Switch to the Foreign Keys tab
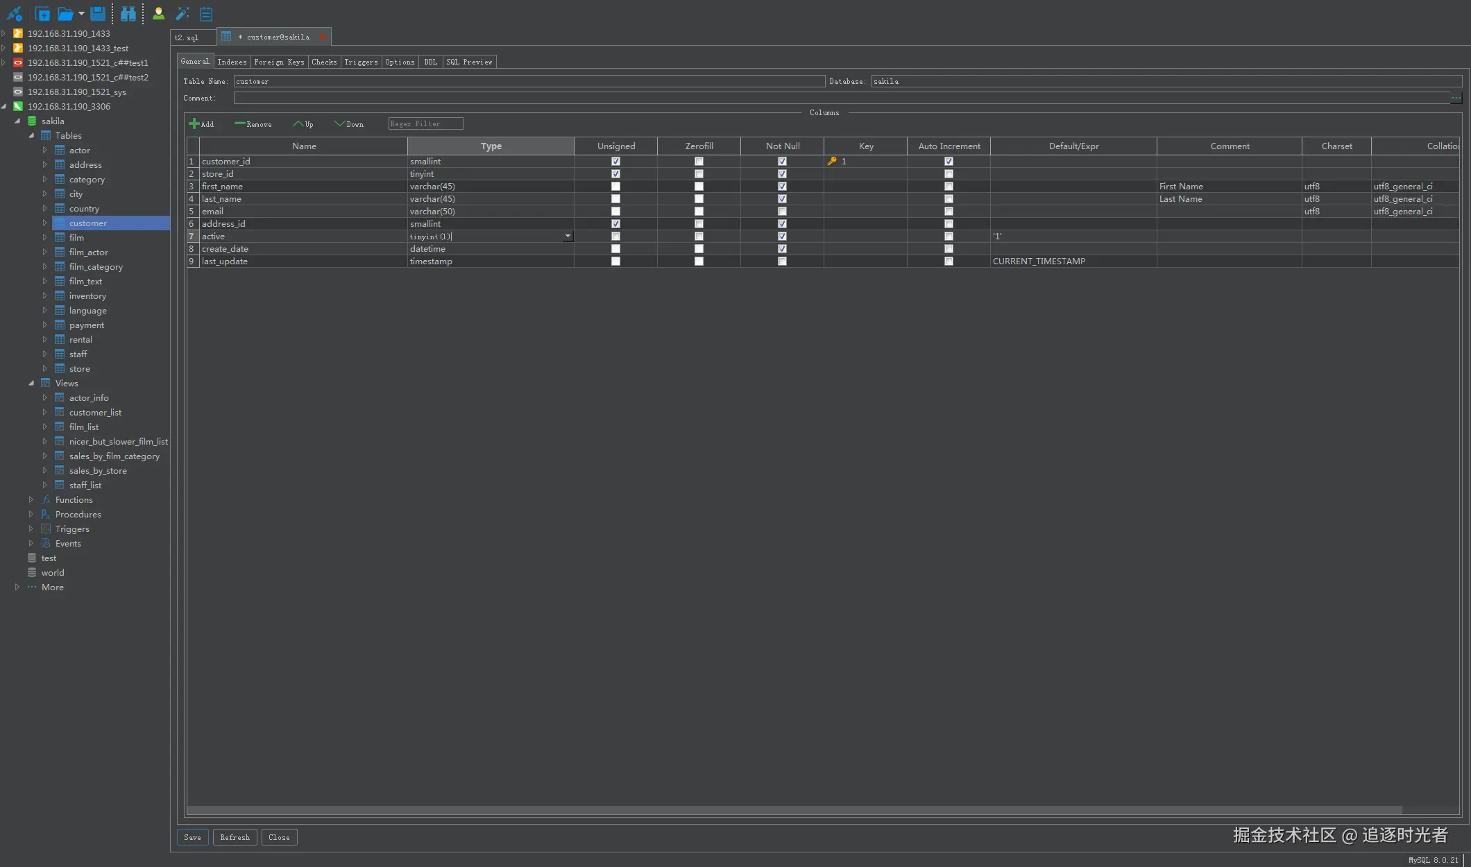The height and width of the screenshot is (867, 1471). click(279, 62)
